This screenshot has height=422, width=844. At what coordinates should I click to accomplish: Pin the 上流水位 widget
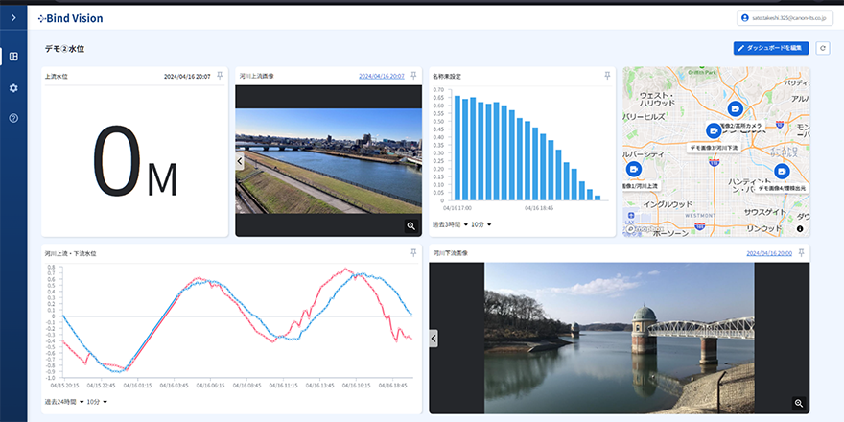click(220, 75)
